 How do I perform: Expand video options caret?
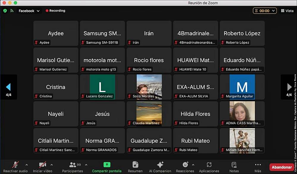coord(51,165)
